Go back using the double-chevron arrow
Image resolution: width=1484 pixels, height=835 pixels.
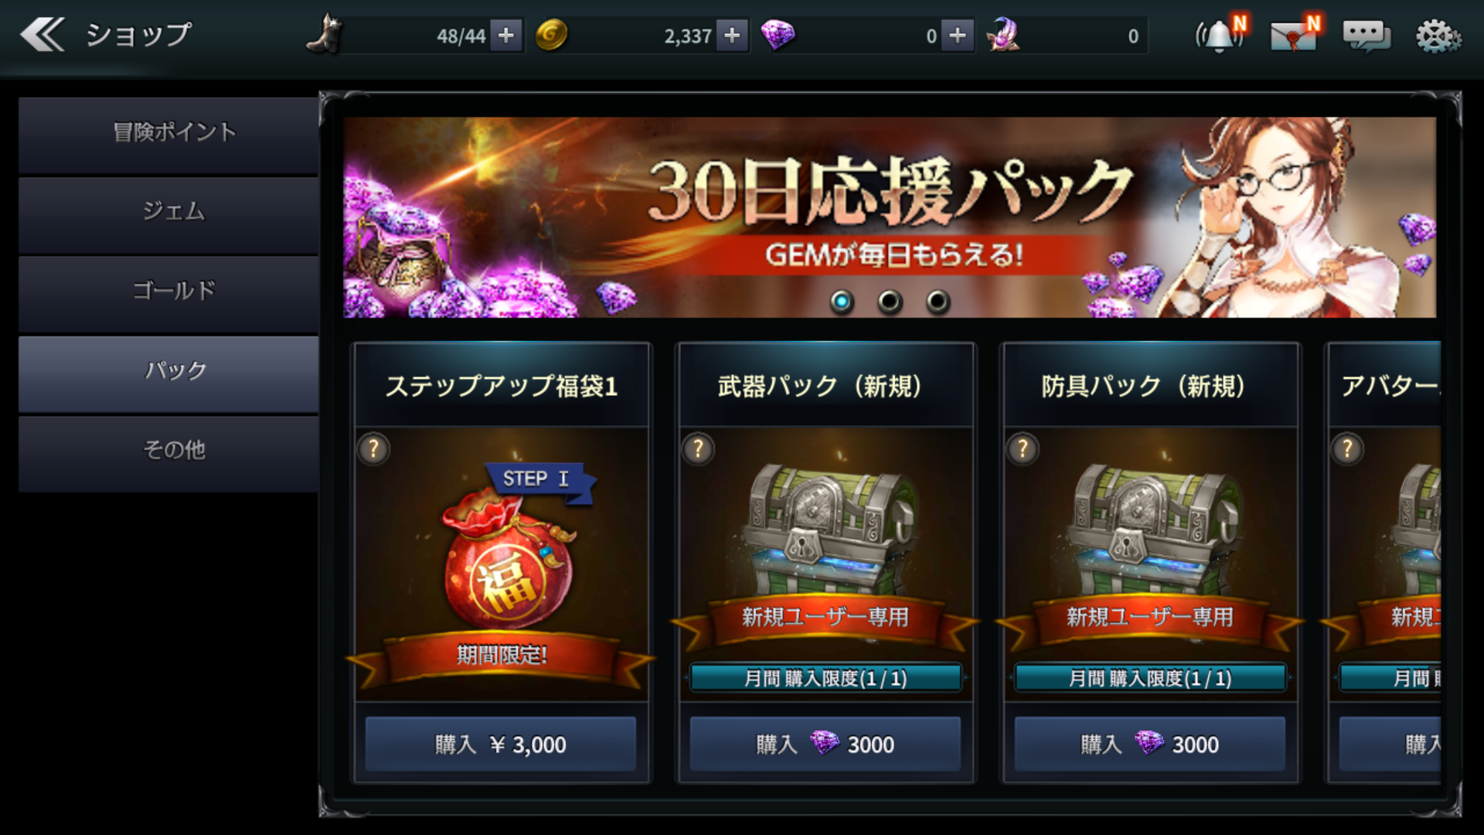(42, 35)
